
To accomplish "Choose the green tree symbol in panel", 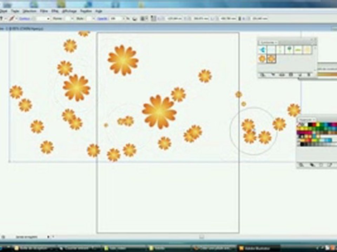I will pos(289,50).
